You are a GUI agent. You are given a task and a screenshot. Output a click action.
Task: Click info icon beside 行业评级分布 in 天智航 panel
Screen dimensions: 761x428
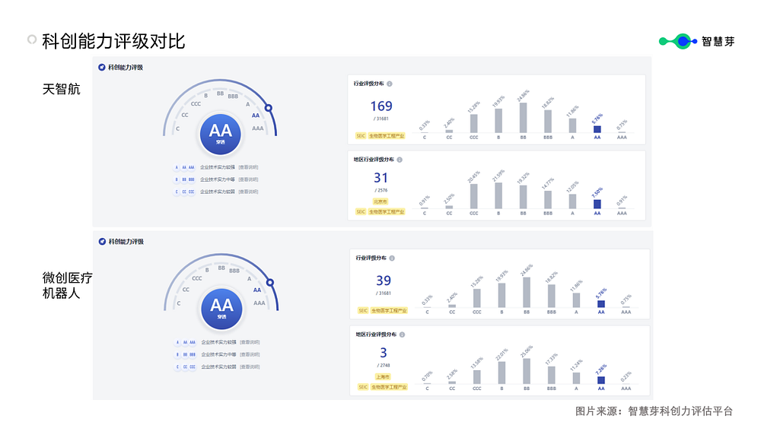point(389,84)
